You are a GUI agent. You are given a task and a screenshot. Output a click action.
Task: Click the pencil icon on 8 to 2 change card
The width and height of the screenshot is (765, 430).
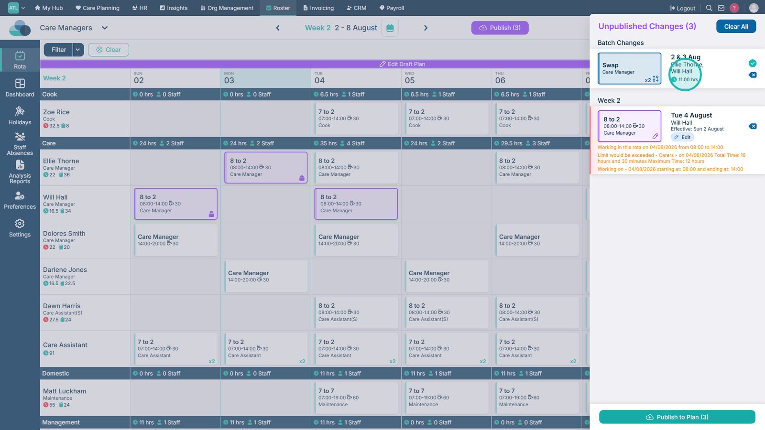(656, 136)
